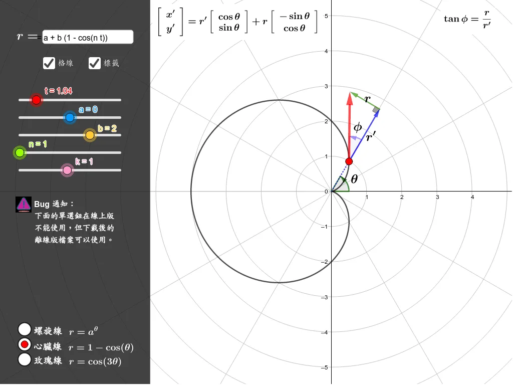Image resolution: width=513 pixels, height=385 pixels.
Task: Click the pink k slider handle
Action: [x=67, y=170]
